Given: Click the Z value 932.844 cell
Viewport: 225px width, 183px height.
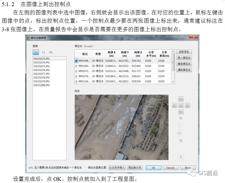Looking at the screenshot, I should 138,66.
